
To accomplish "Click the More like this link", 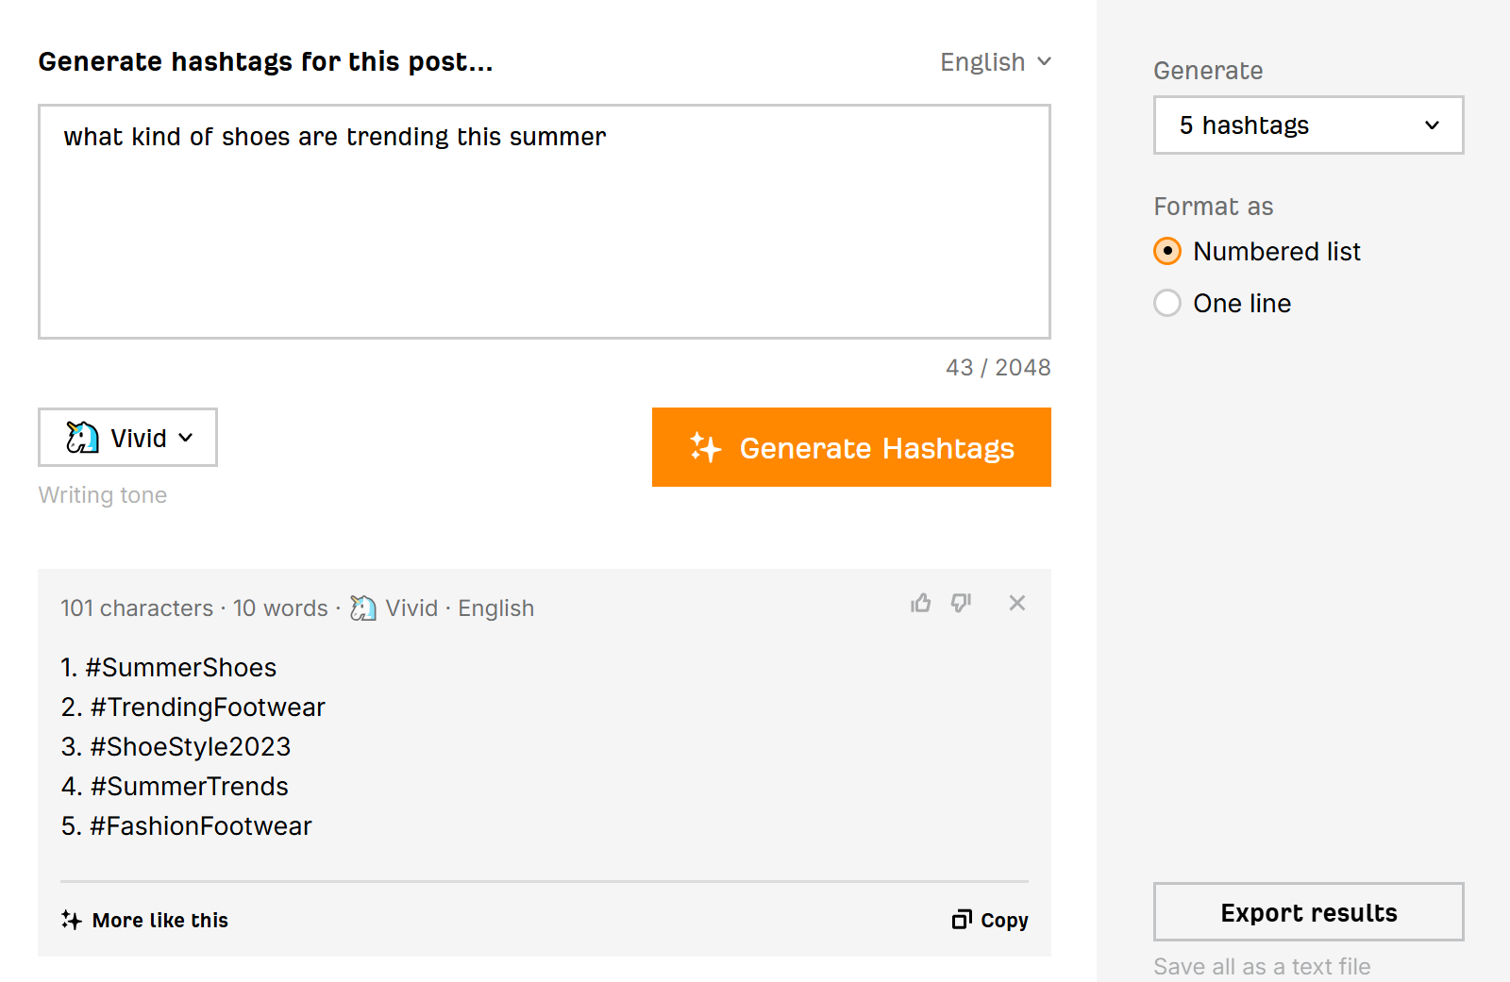I will click(159, 921).
